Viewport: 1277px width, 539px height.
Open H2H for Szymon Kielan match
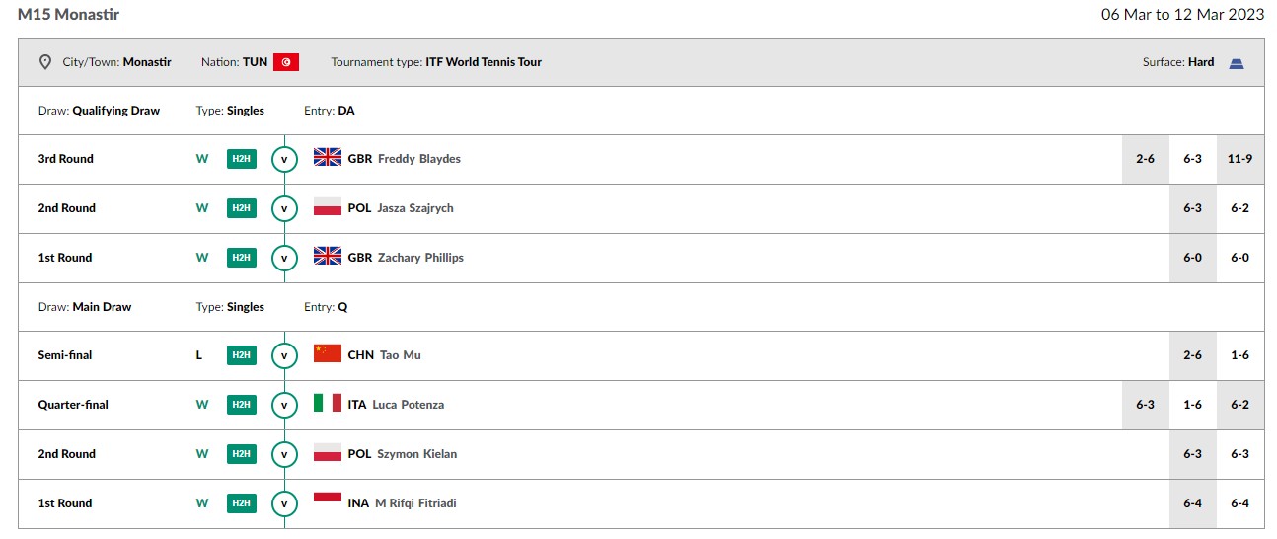coord(242,454)
